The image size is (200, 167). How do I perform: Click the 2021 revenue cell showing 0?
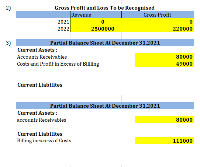[x=103, y=21]
